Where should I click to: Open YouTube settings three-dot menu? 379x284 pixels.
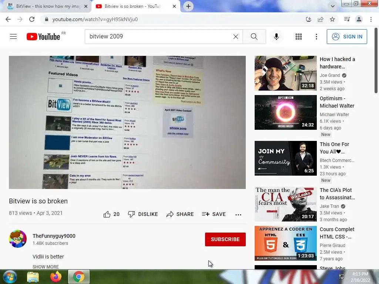pos(316,37)
